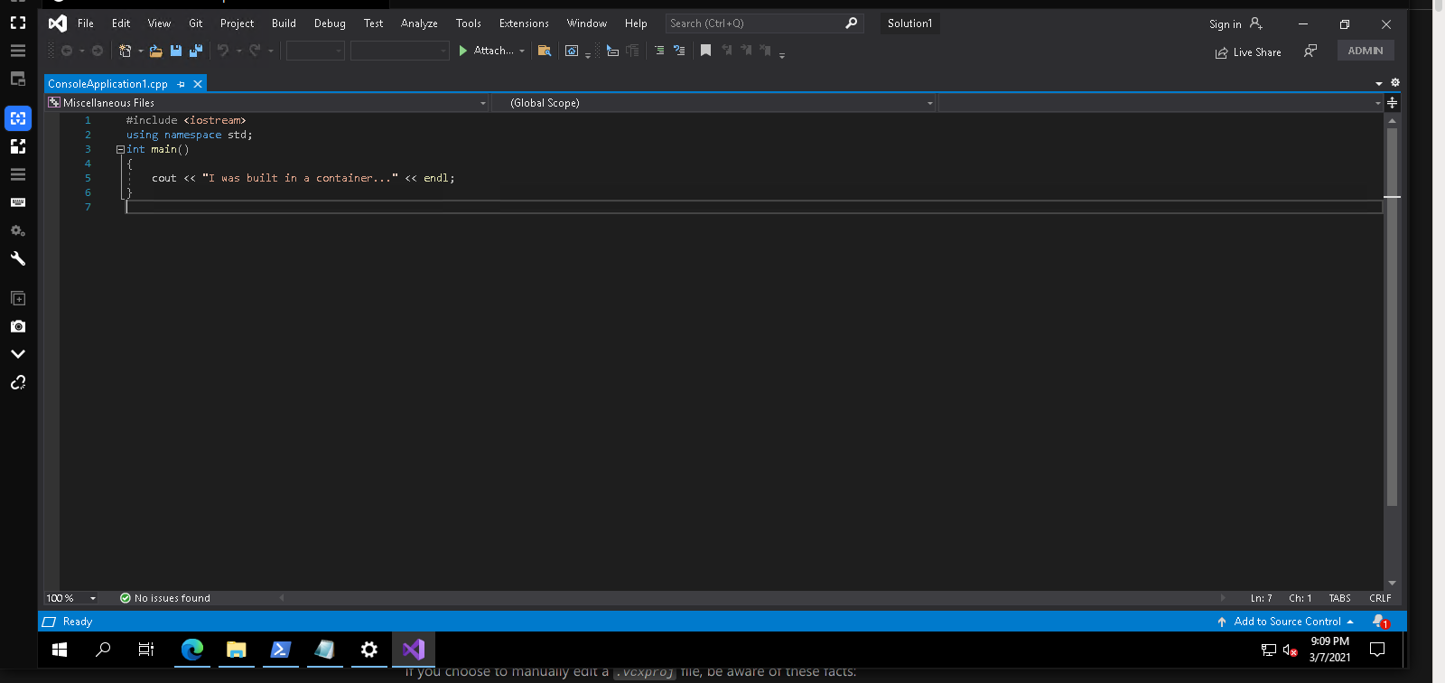Open the Tools menu

click(469, 23)
